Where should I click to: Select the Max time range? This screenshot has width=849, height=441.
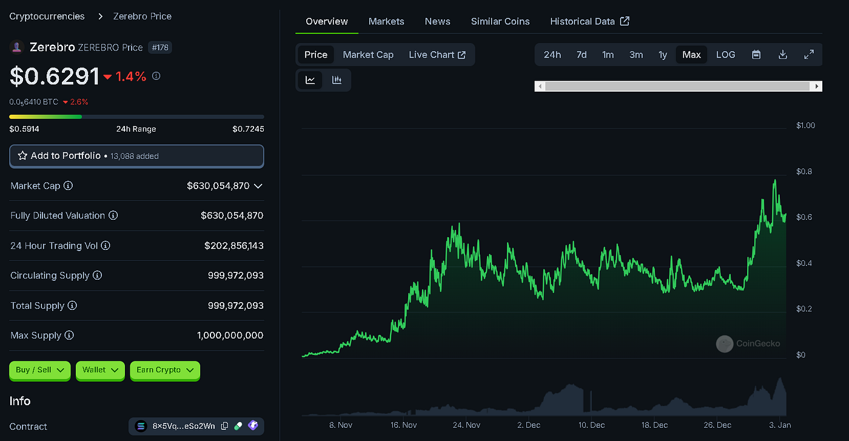point(691,55)
